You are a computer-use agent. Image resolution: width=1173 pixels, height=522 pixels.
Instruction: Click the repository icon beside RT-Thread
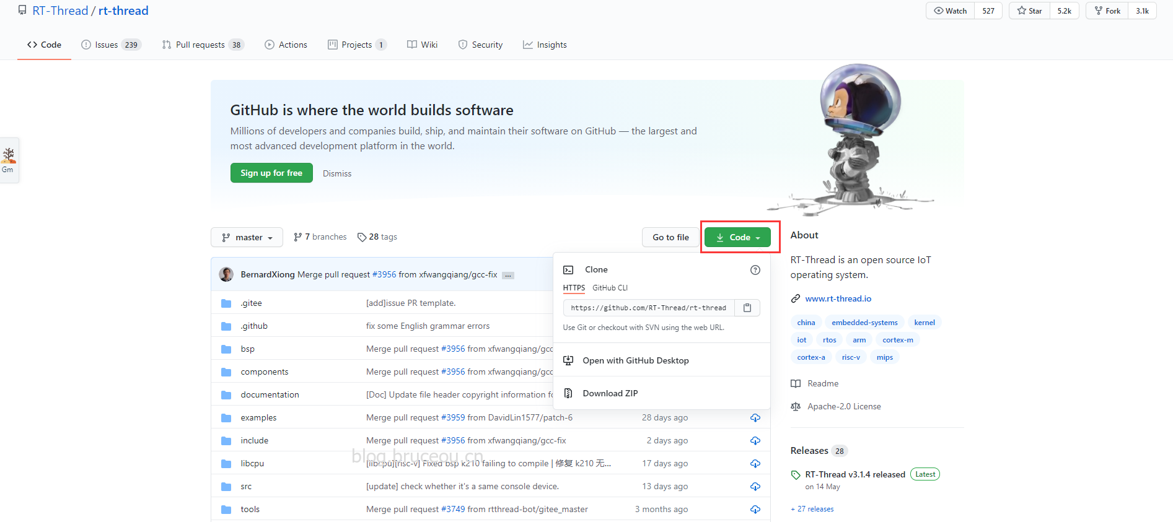(22, 11)
